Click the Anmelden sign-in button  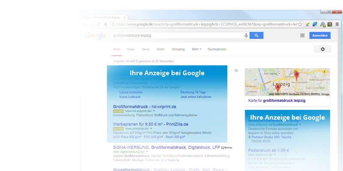[x=320, y=35]
